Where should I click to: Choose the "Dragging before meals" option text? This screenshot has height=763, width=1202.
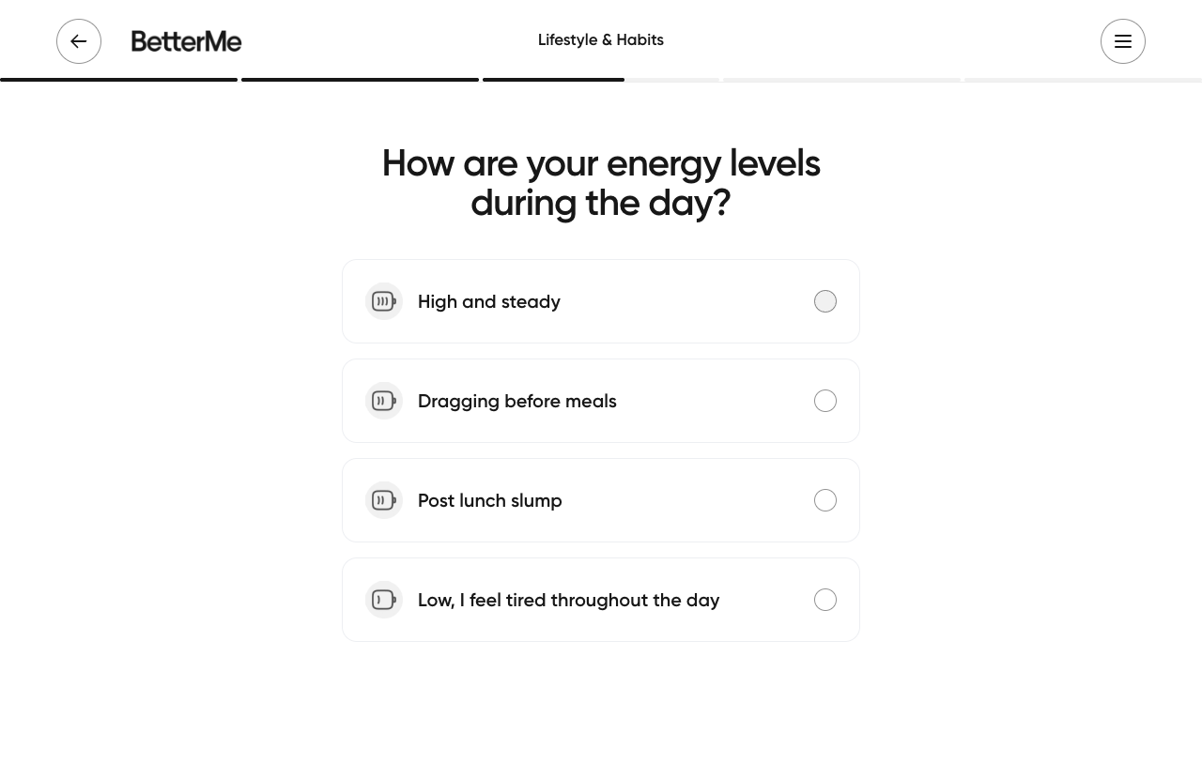click(x=516, y=401)
